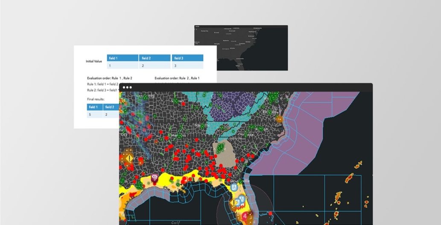This screenshot has height=225, width=441.
Task: Open the document report icon near Jacksonville
Action: (234, 187)
